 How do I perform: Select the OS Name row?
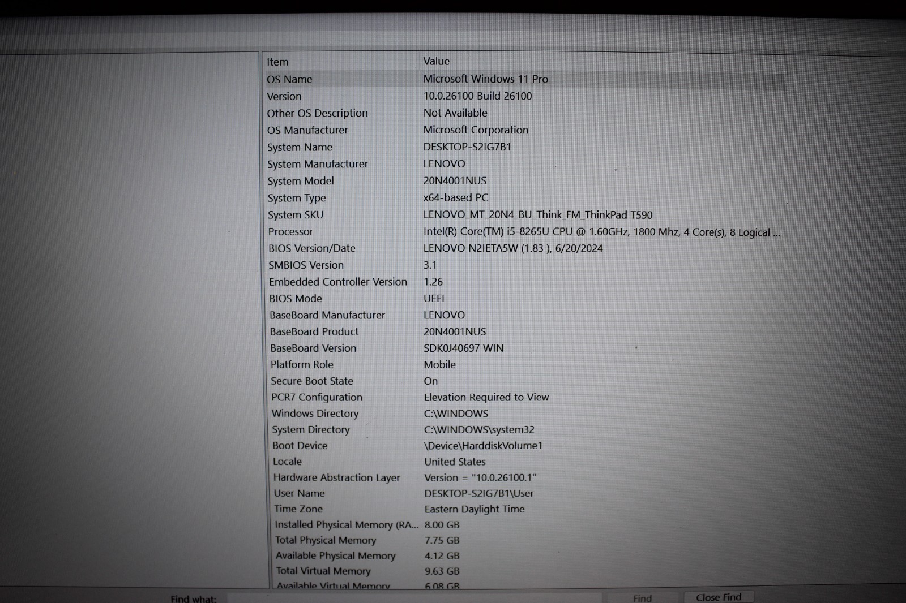(527, 79)
